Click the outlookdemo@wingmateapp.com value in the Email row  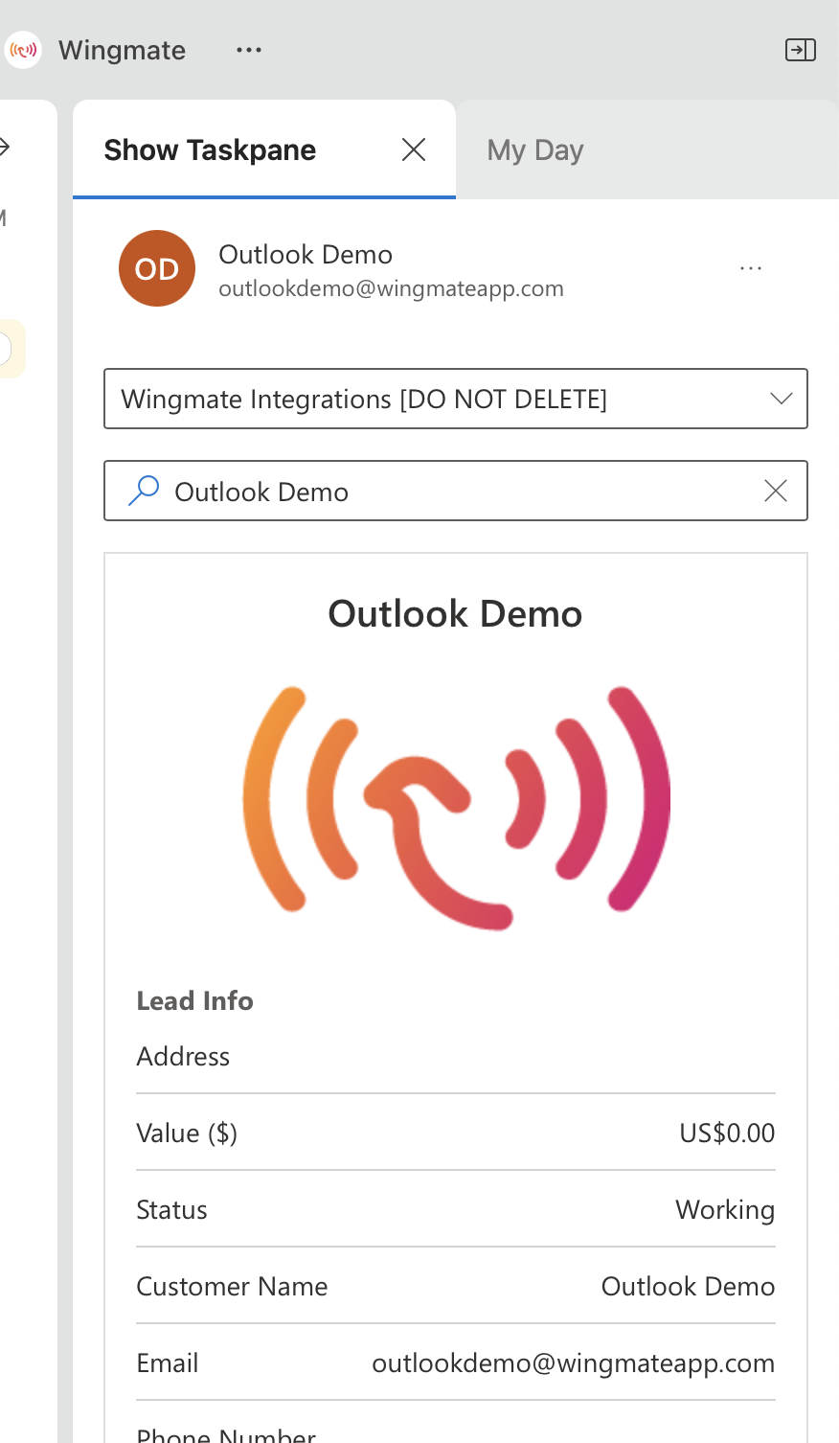point(573,1363)
